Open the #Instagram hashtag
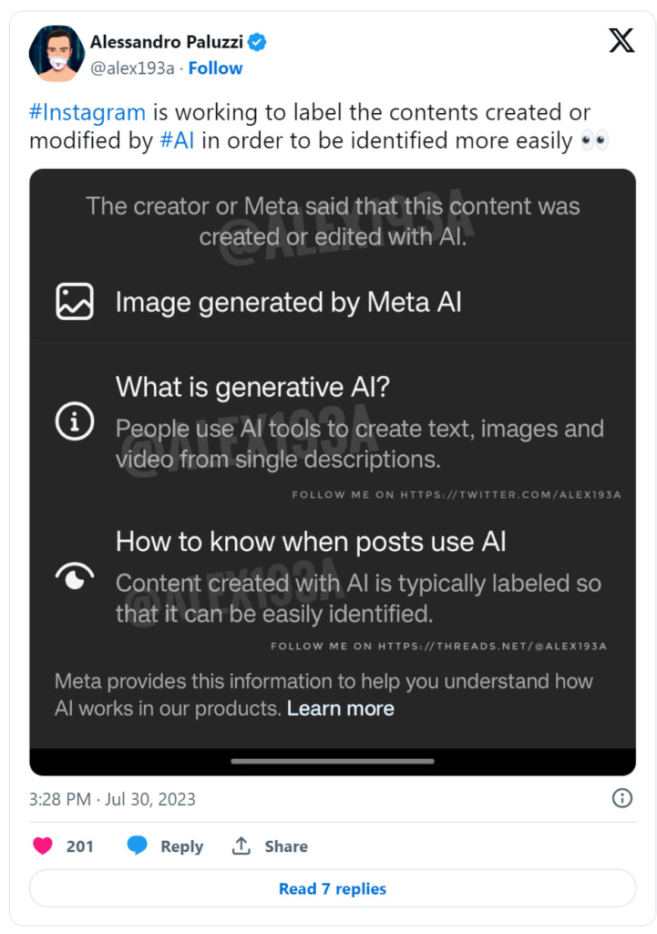The image size is (657, 934). pyautogui.click(x=87, y=113)
